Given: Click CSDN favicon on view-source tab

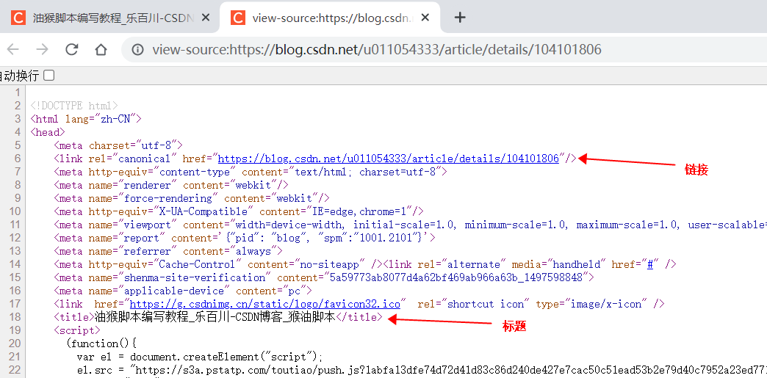Looking at the screenshot, I should [238, 18].
